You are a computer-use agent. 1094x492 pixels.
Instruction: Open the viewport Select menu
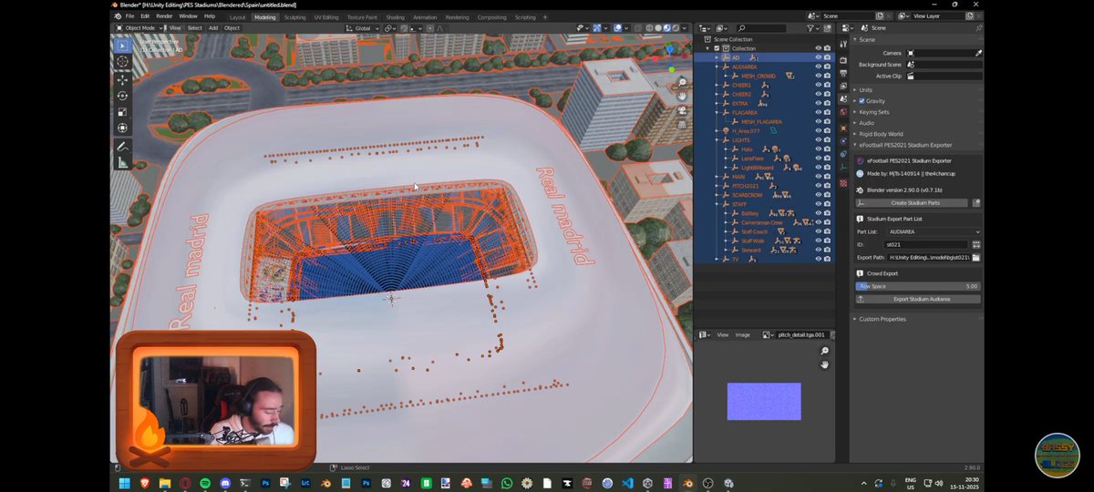[x=195, y=28]
